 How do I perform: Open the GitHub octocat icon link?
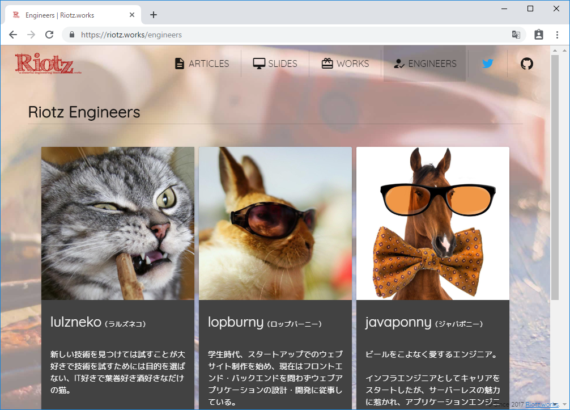[x=527, y=64]
